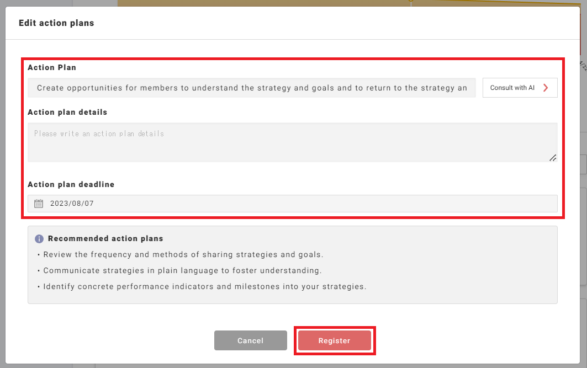Focus the Action Plan text field
The image size is (587, 368).
tap(251, 88)
